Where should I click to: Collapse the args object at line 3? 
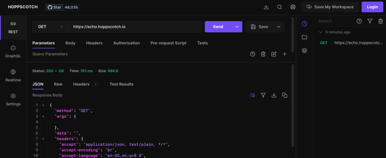pyautogui.click(x=43, y=117)
